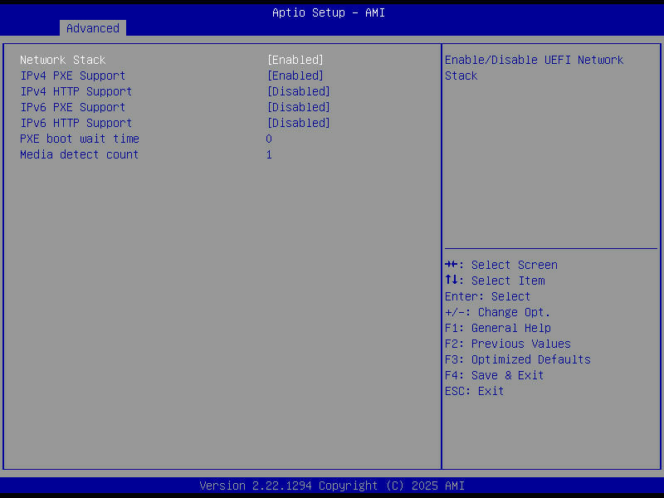Click the Media detect count value 1
The image size is (664, 498).
(x=268, y=154)
